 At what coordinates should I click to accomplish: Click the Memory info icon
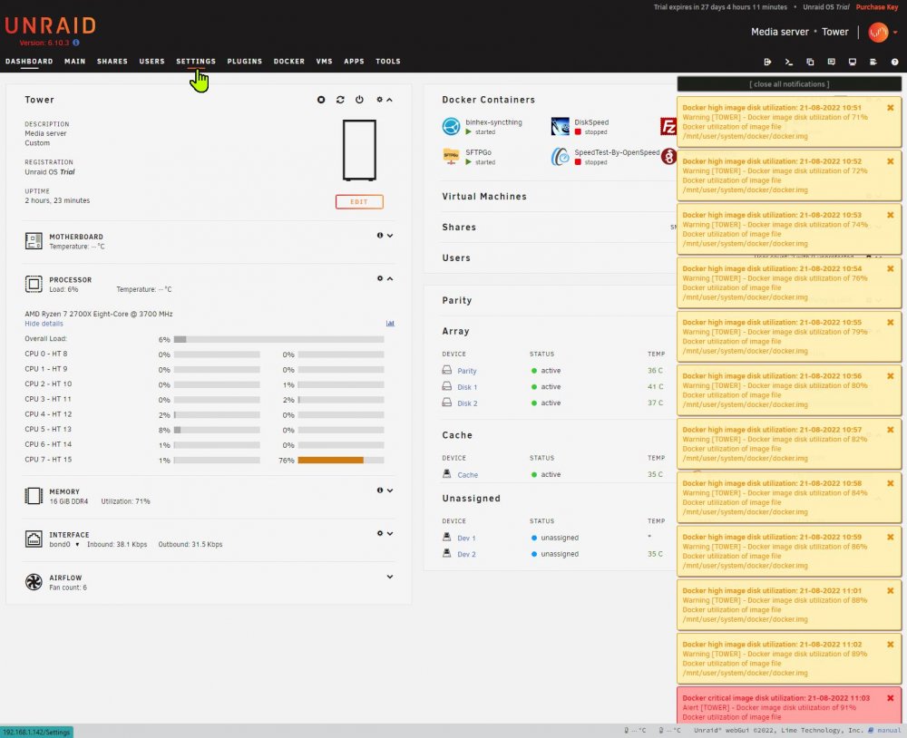(379, 490)
